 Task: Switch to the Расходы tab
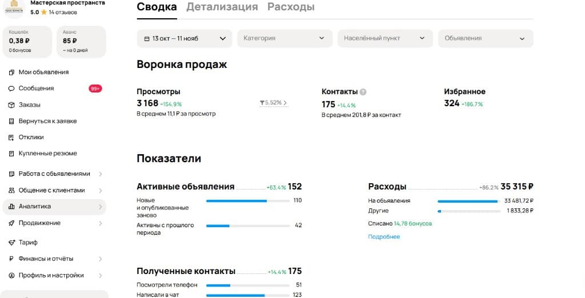tap(291, 7)
